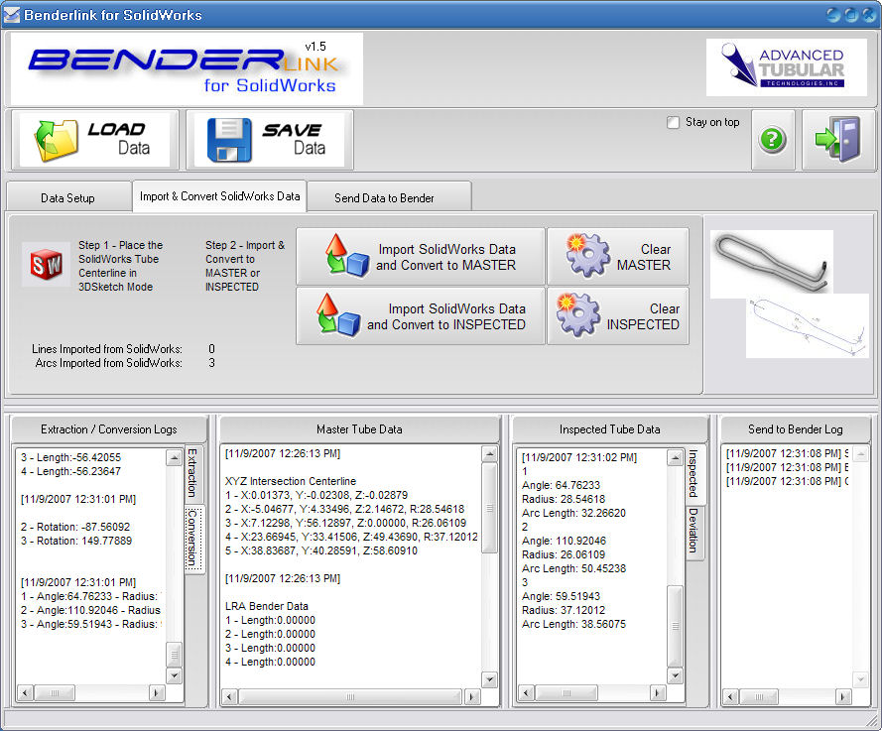This screenshot has width=882, height=731.
Task: Open help with the green question mark icon
Action: [x=772, y=140]
